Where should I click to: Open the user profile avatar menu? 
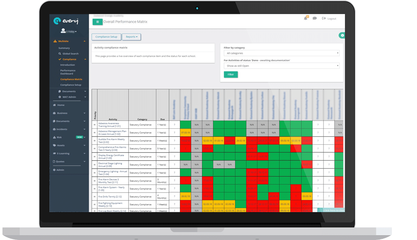point(68,31)
